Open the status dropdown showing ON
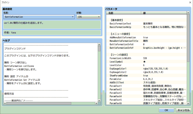The image size is (193, 114). click(88, 17)
